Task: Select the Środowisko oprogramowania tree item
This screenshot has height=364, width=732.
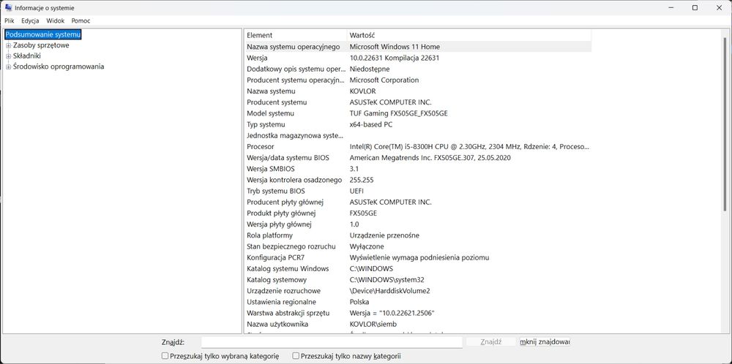Action: (x=59, y=67)
